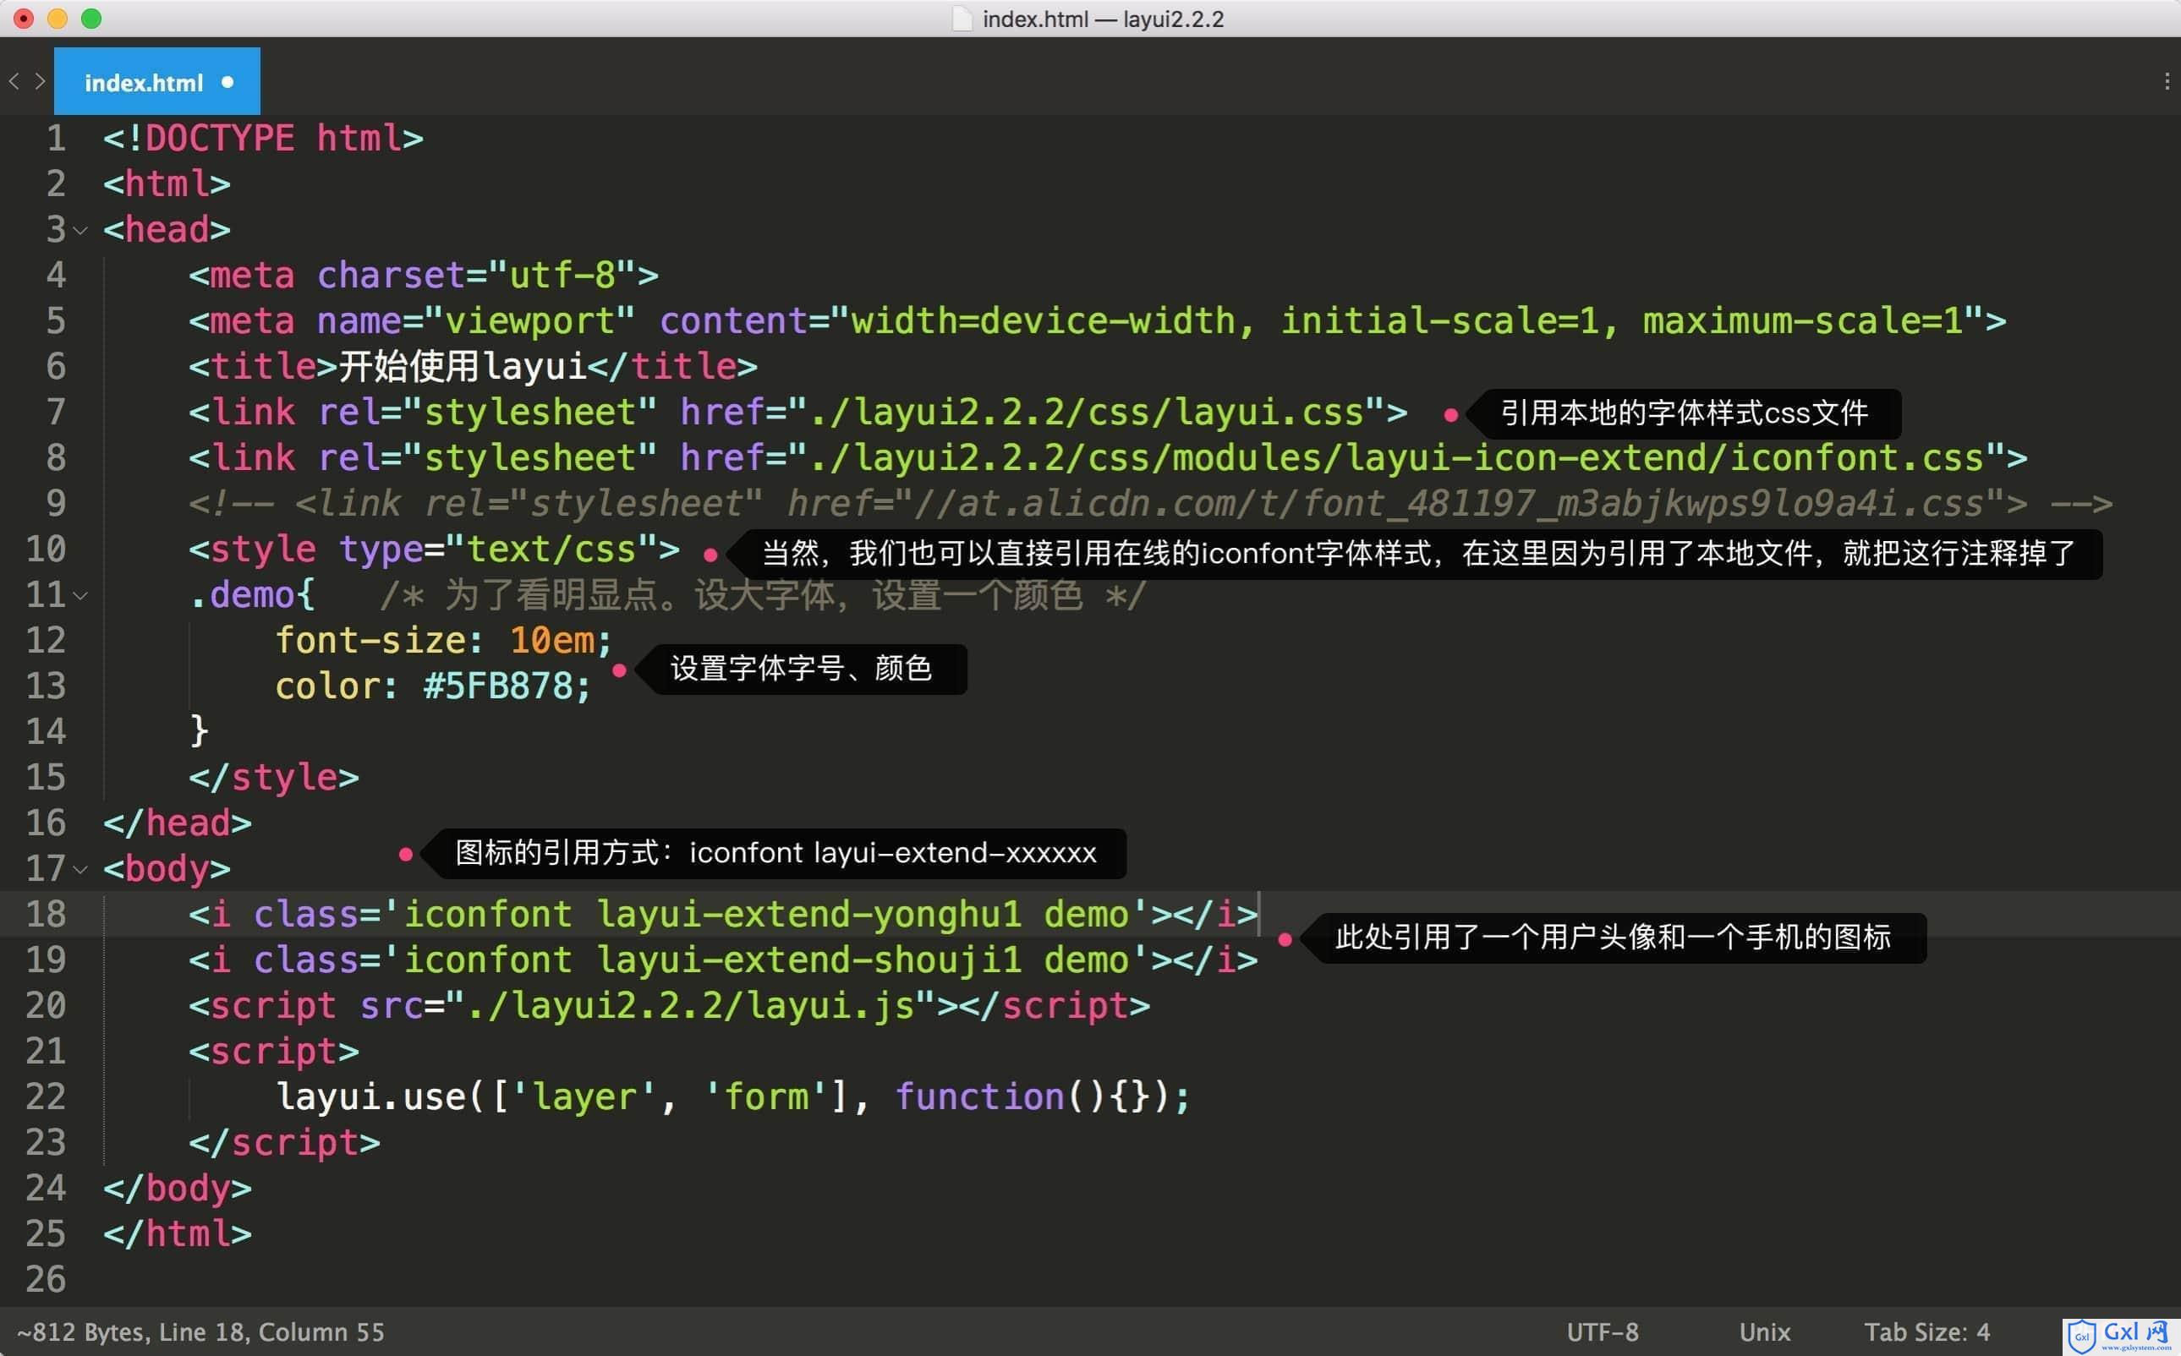This screenshot has height=1356, width=2181.
Task: Click the layui-extend-yonghu1 class on line 18
Action: click(809, 915)
